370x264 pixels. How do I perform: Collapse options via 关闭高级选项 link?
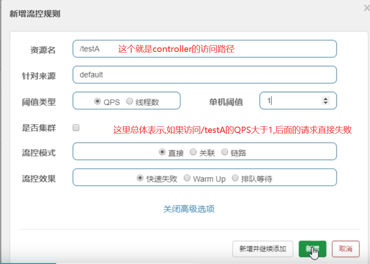click(x=189, y=209)
